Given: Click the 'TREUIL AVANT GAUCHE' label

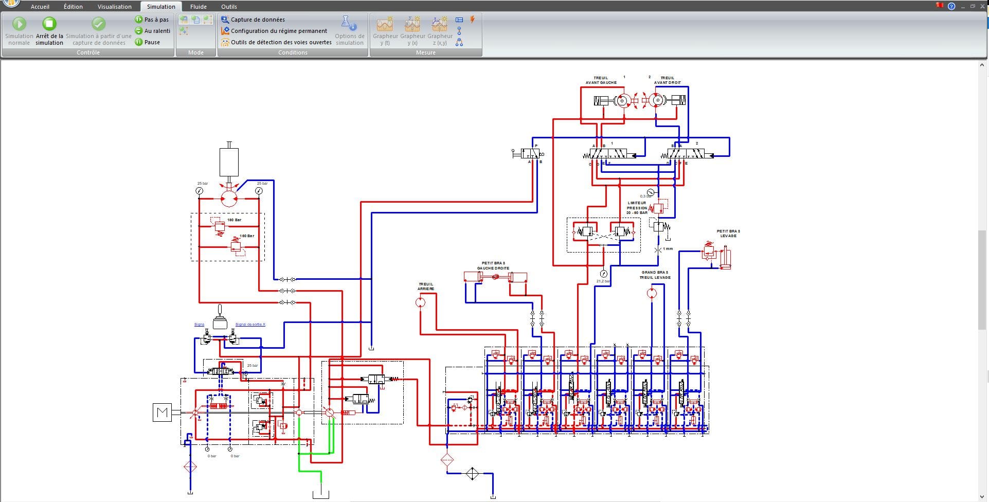Looking at the screenshot, I should tap(601, 80).
